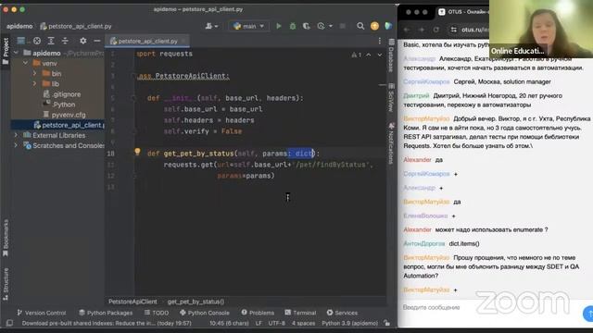This screenshot has height=333, width=593.
Task: Reload the OTUS browser page
Action: tap(436, 29)
